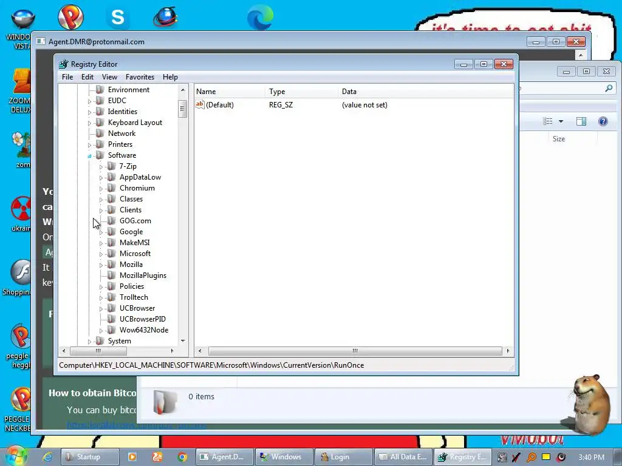The width and height of the screenshot is (622, 466).
Task: Click the search magnifier in the Explorer window
Action: tap(609, 88)
